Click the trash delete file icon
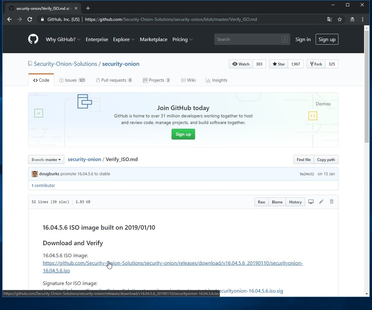 click(332, 202)
